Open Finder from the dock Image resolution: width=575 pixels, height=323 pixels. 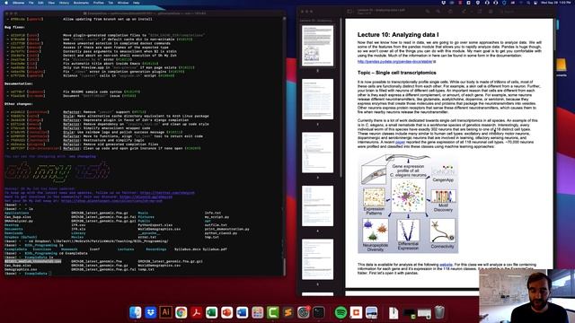pos(136,312)
